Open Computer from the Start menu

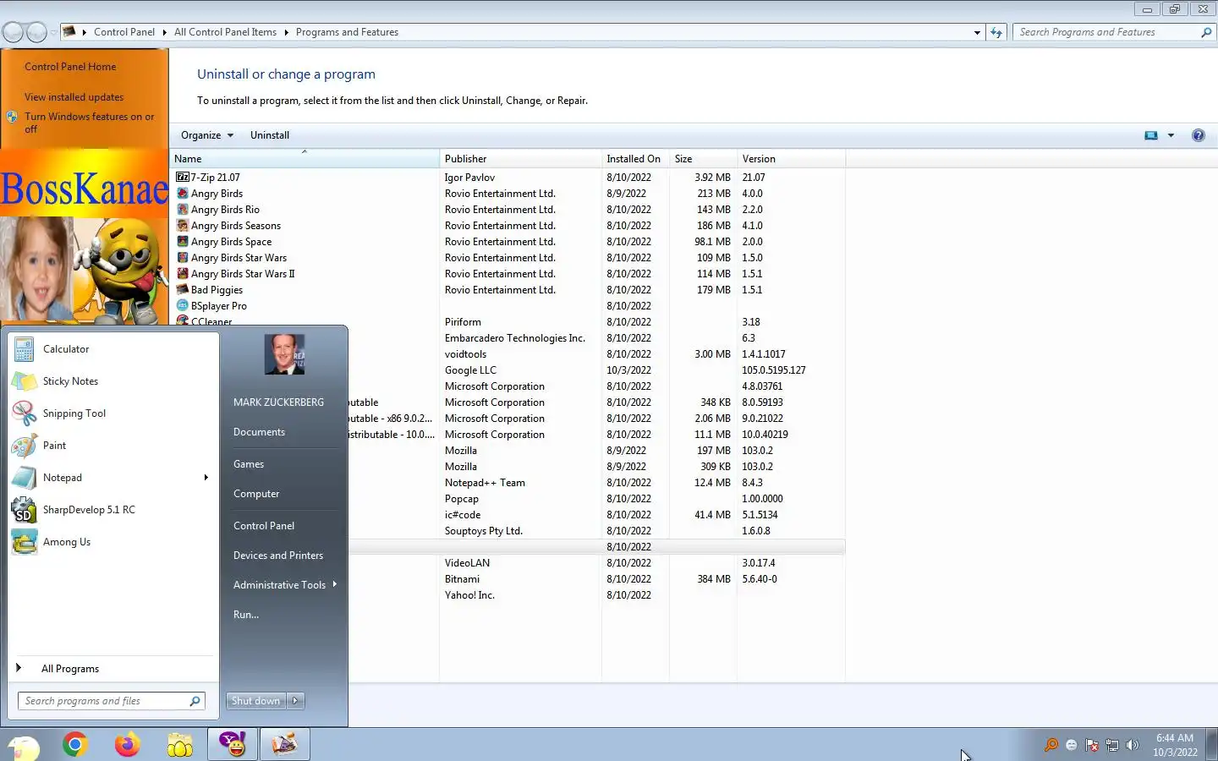click(256, 494)
